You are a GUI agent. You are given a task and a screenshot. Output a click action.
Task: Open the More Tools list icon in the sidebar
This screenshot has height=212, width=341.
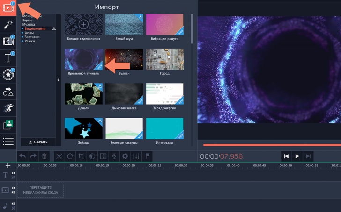8,141
